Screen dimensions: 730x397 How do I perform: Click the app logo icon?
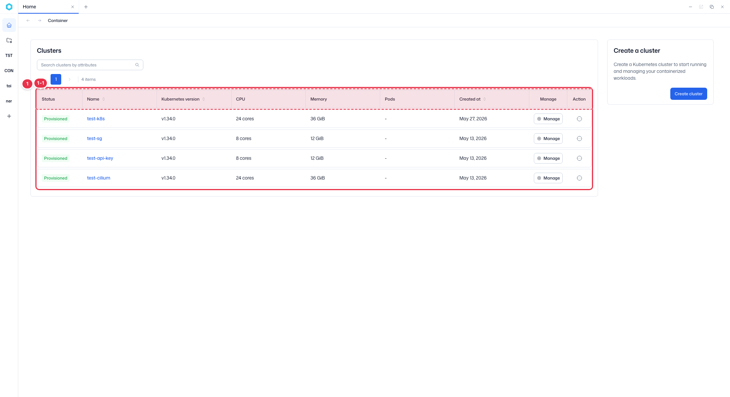[x=9, y=7]
